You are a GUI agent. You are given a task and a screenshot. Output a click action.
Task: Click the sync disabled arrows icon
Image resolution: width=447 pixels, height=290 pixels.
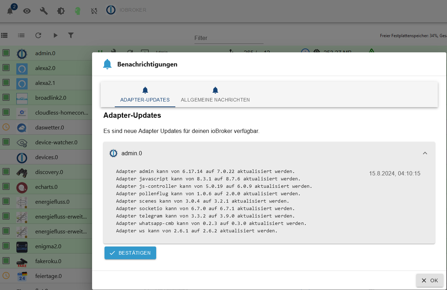point(94,11)
